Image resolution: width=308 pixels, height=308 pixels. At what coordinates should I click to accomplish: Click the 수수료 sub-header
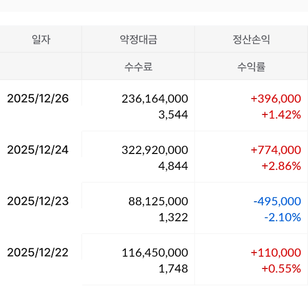click(x=138, y=67)
